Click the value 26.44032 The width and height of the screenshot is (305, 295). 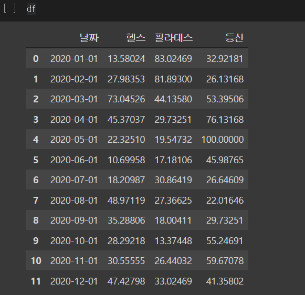point(173,261)
